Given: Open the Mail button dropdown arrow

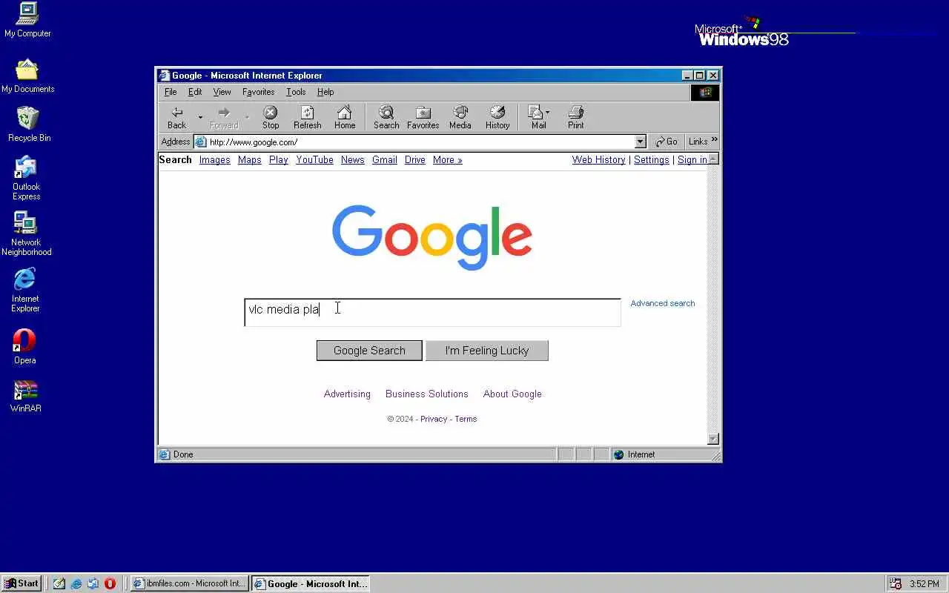Looking at the screenshot, I should 547,113.
